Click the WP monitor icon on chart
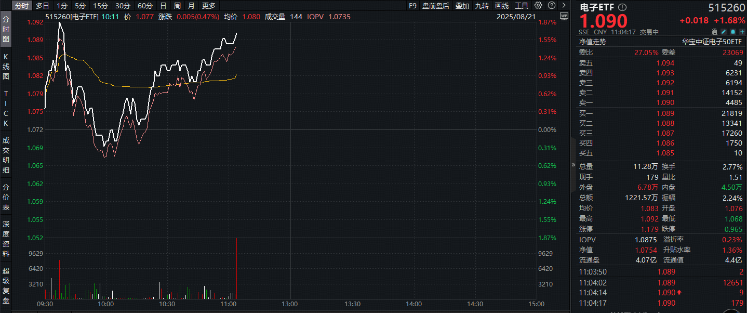The height and width of the screenshot is (313, 747). 564,18
